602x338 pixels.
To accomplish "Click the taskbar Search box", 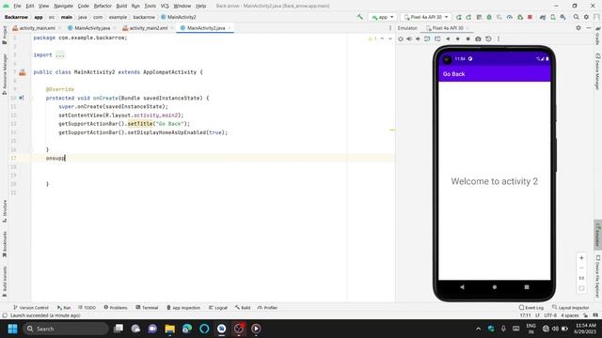I will [66, 329].
